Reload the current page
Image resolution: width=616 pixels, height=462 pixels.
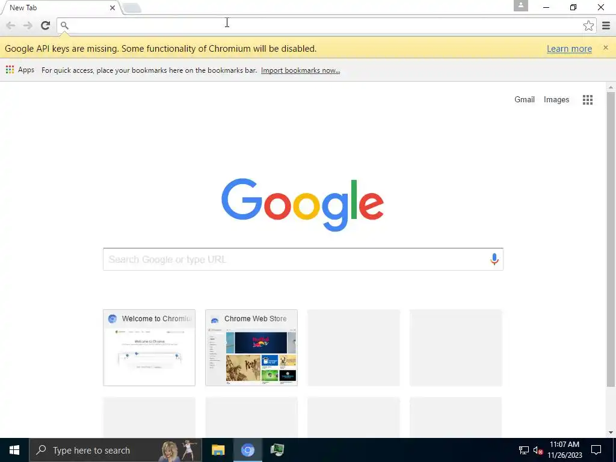point(46,25)
